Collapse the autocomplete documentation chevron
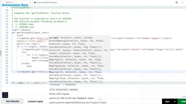 tap(100, 99)
